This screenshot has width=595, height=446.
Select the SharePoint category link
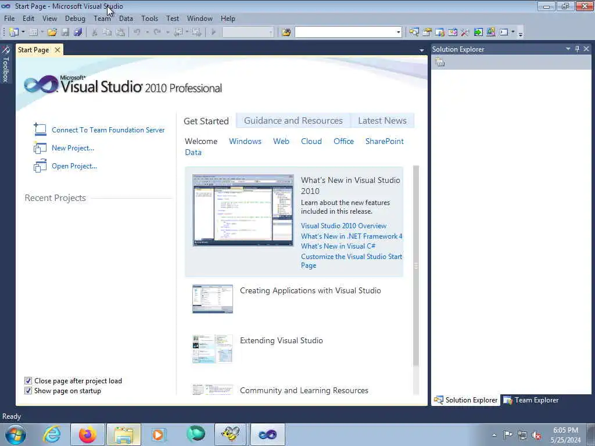(385, 141)
